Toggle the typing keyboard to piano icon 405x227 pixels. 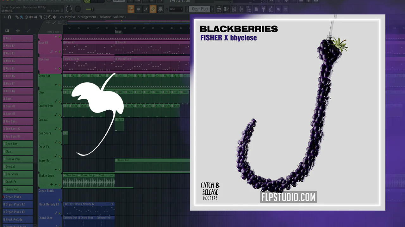(131, 9)
